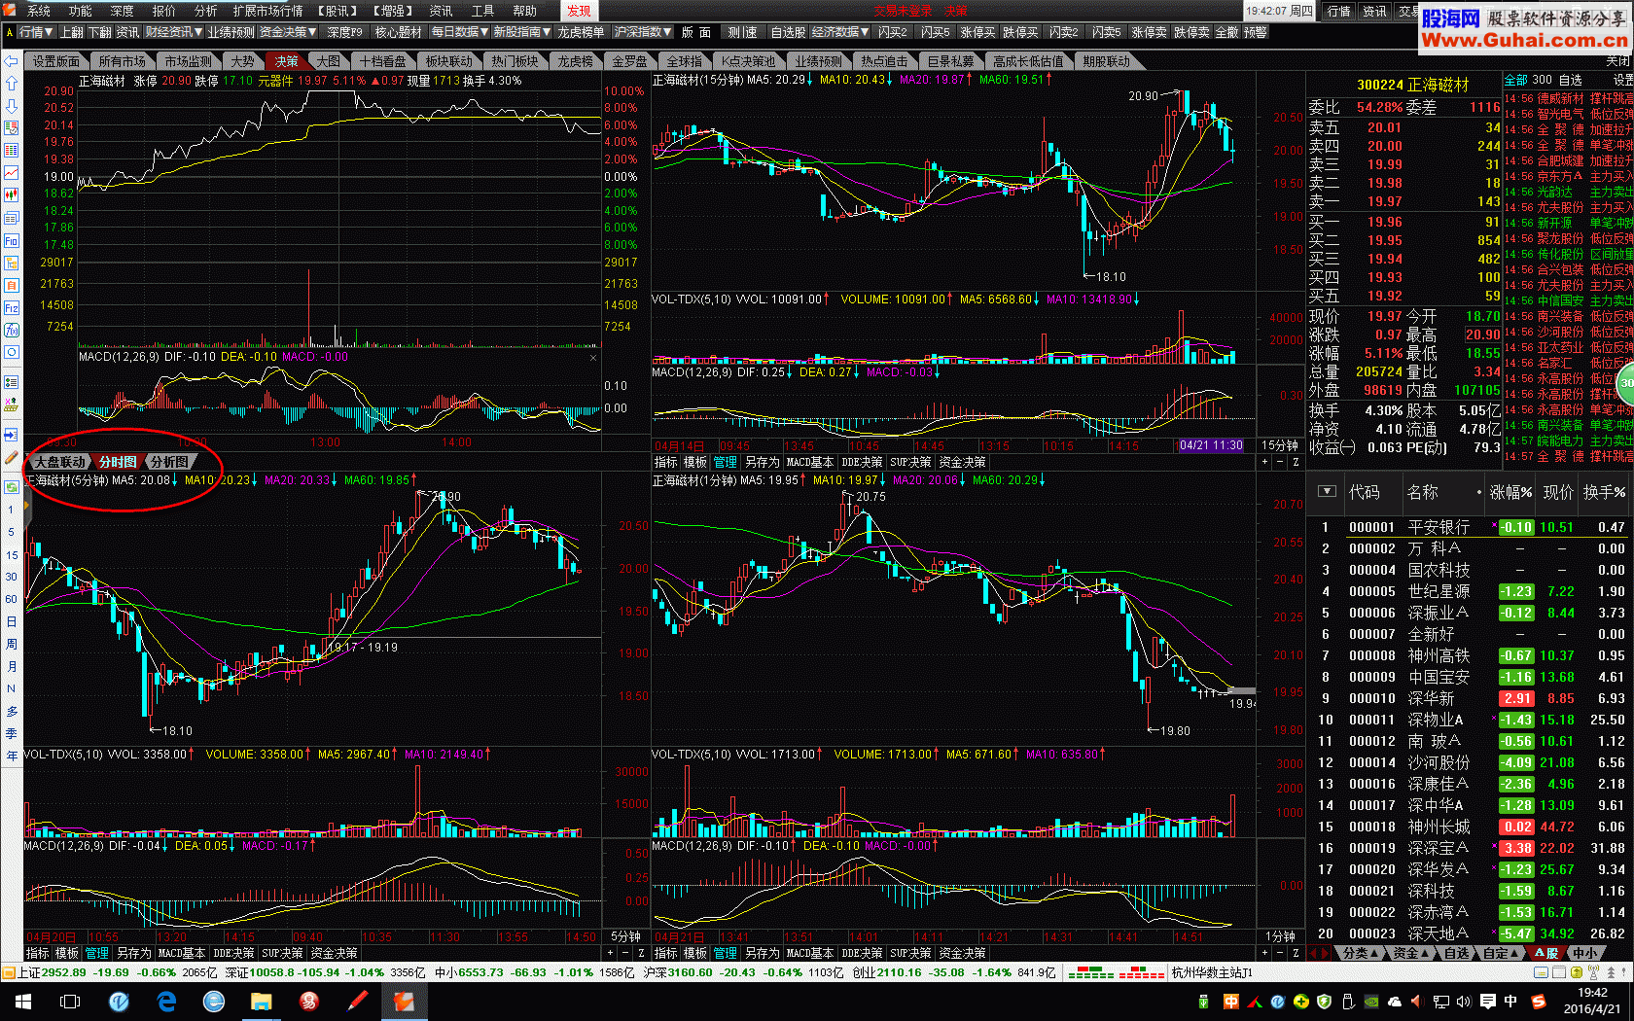
Task: Click the 涨幅% column header
Action: [x=1510, y=492]
